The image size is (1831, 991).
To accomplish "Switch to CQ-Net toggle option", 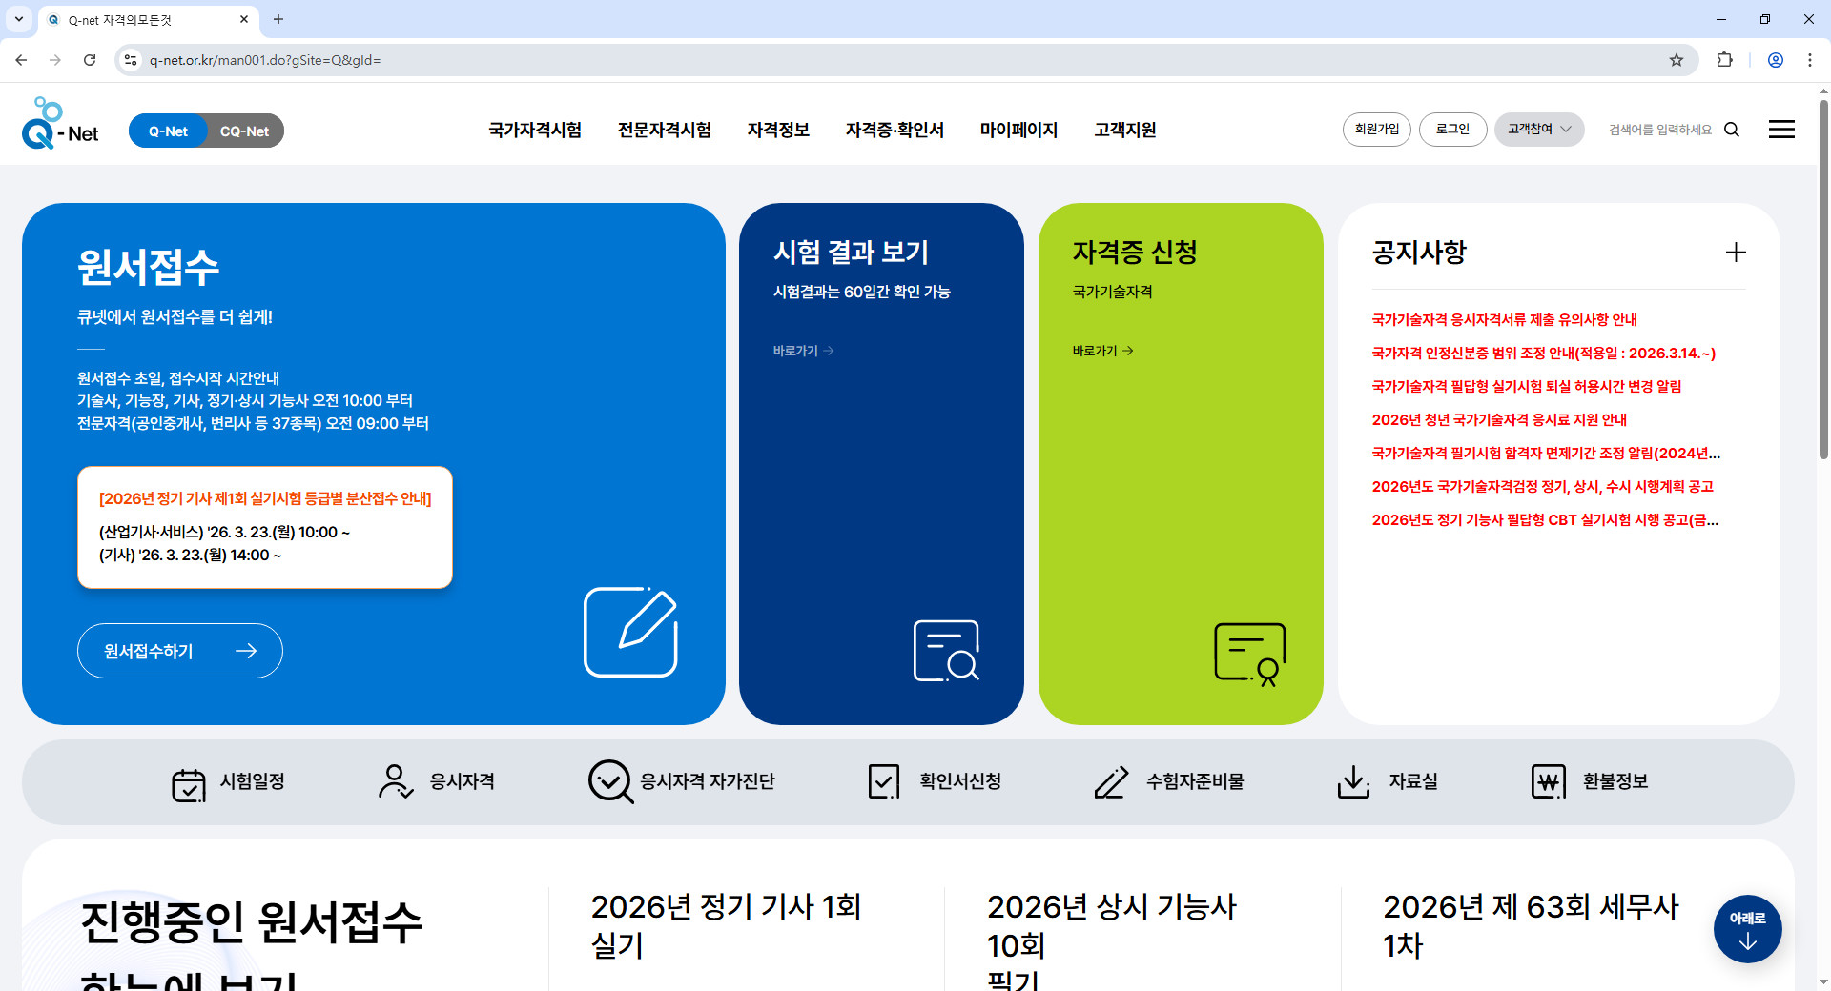I will tap(244, 131).
